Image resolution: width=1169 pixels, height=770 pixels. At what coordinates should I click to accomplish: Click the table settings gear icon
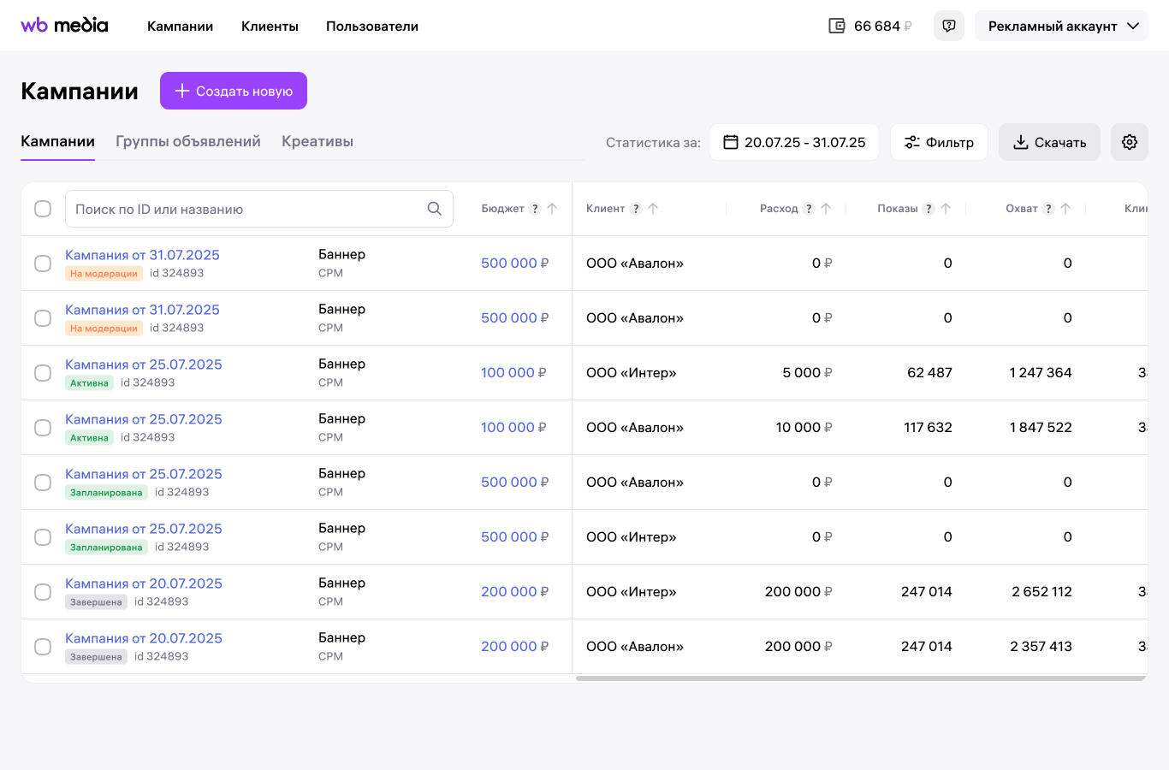click(1129, 142)
